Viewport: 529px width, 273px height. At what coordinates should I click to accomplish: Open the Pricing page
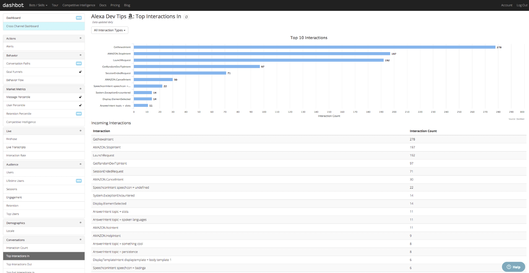tap(115, 5)
